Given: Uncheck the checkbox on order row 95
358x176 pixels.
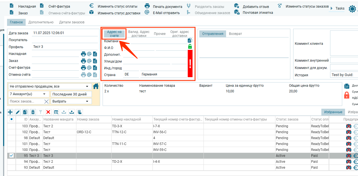Looking at the screenshot, I should click(x=12, y=155).
